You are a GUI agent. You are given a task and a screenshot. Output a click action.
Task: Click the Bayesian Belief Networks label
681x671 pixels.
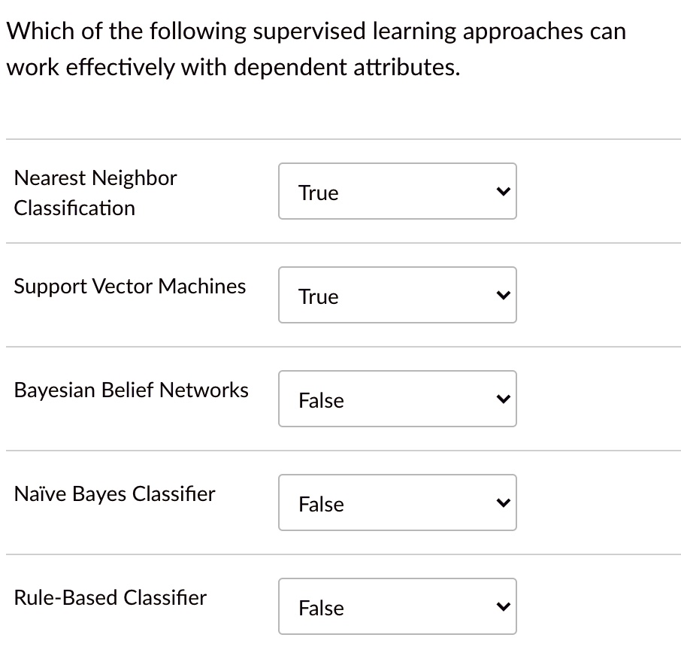coord(131,390)
